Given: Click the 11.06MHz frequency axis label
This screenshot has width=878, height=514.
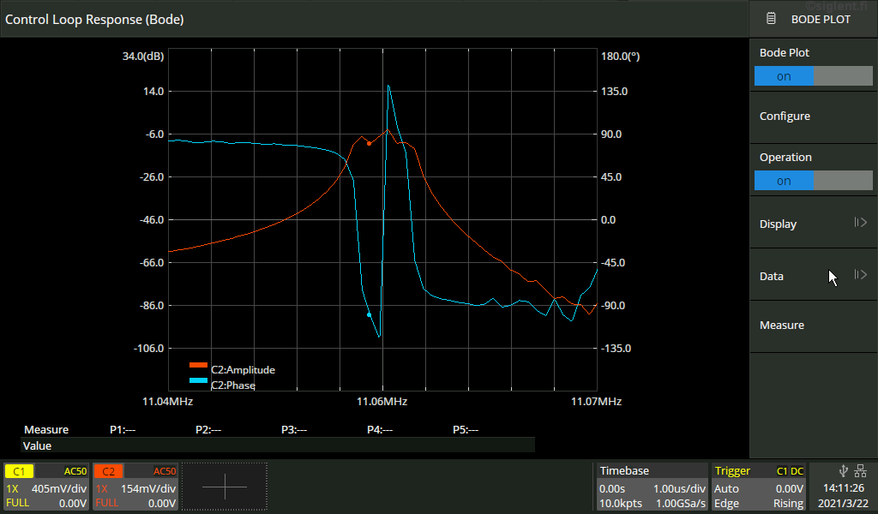Looking at the screenshot, I should tap(382, 402).
